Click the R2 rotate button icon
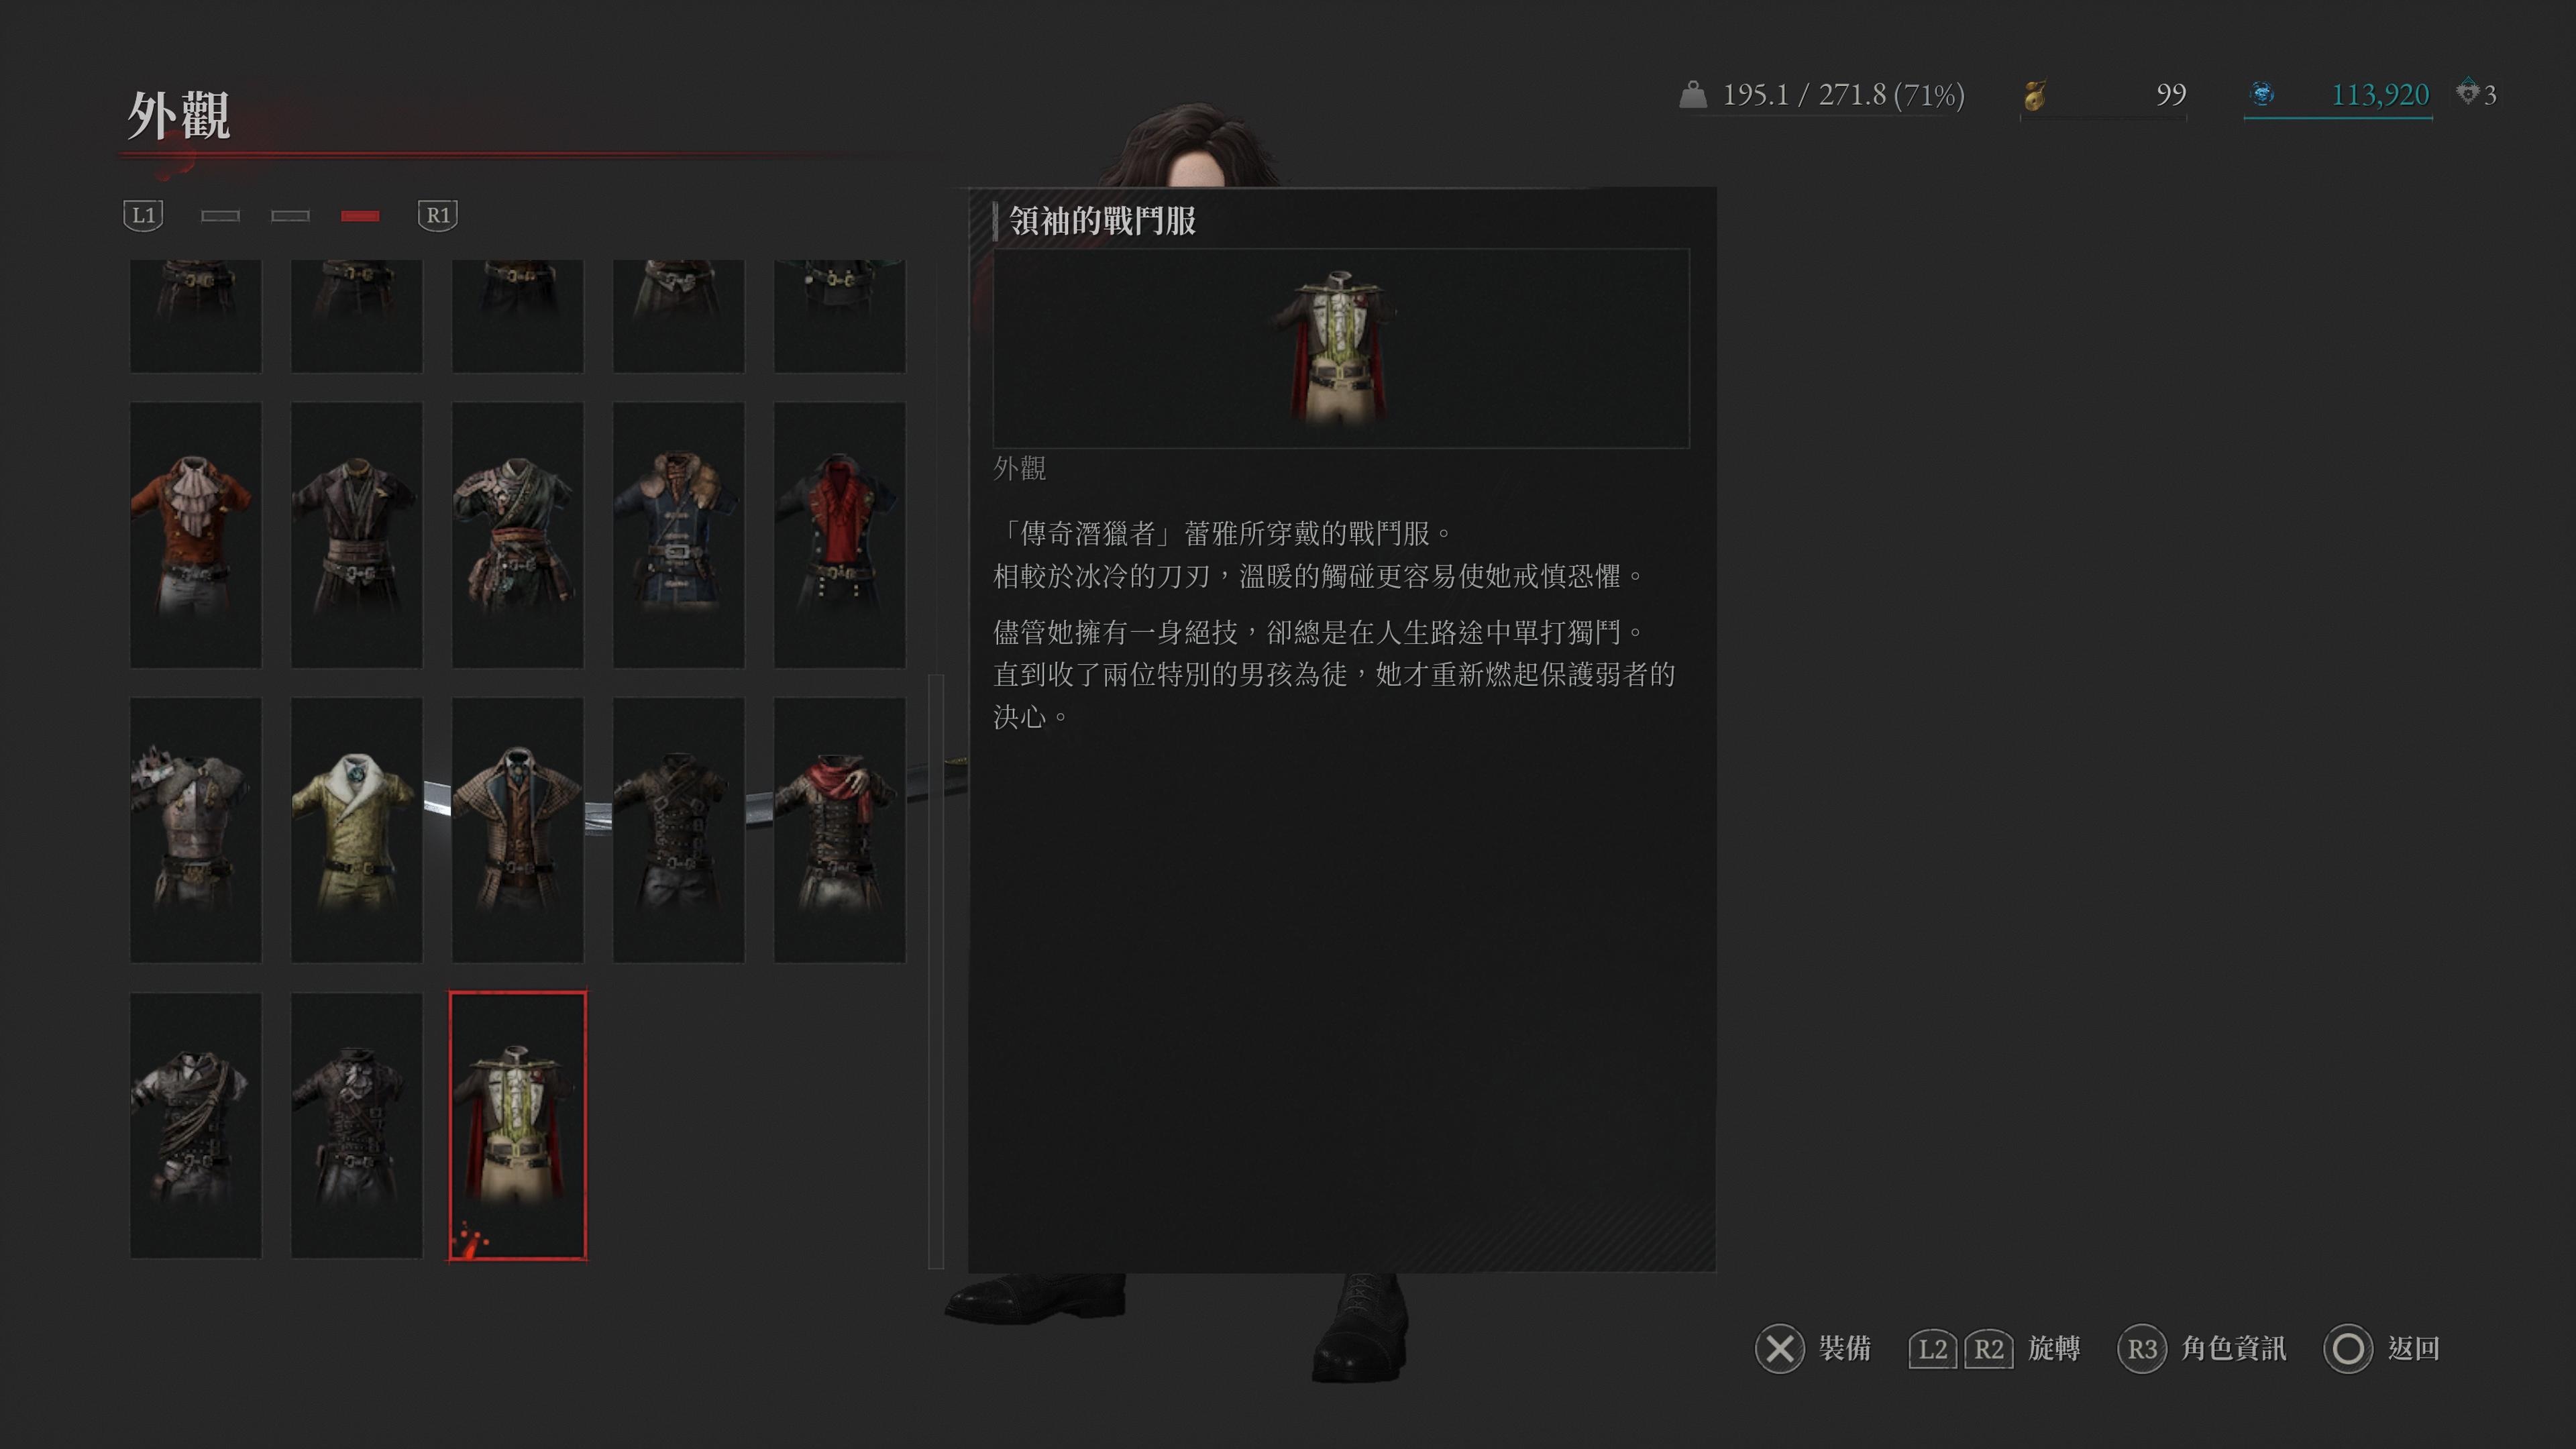 coord(1988,1349)
